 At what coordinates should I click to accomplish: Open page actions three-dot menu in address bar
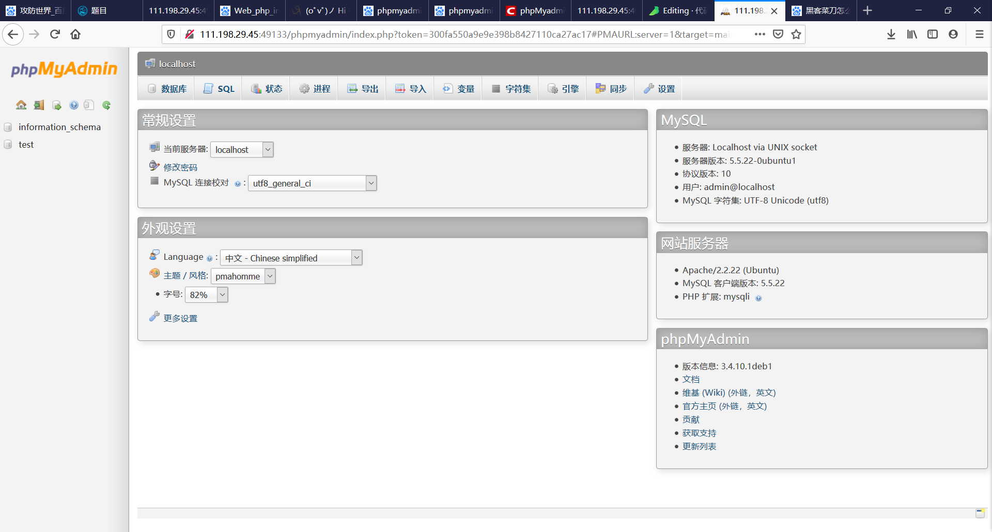760,35
